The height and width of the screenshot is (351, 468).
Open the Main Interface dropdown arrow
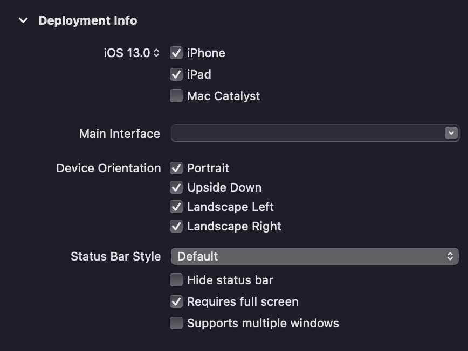pos(451,133)
